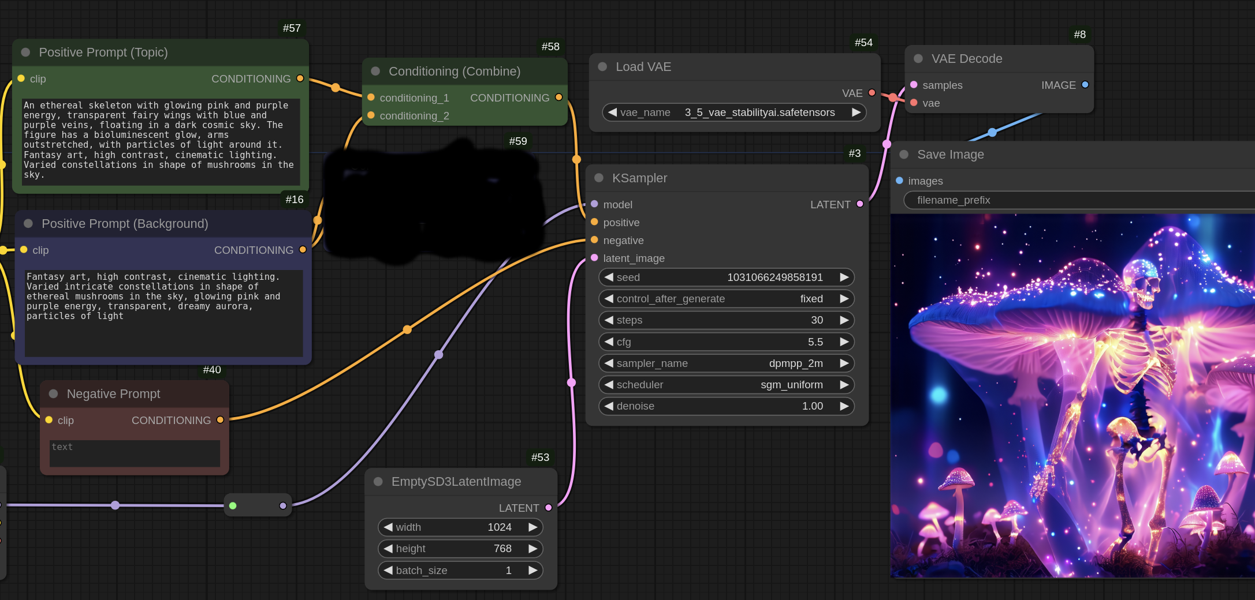Increase steps value with right arrow
This screenshot has width=1255, height=600.
pyautogui.click(x=844, y=320)
